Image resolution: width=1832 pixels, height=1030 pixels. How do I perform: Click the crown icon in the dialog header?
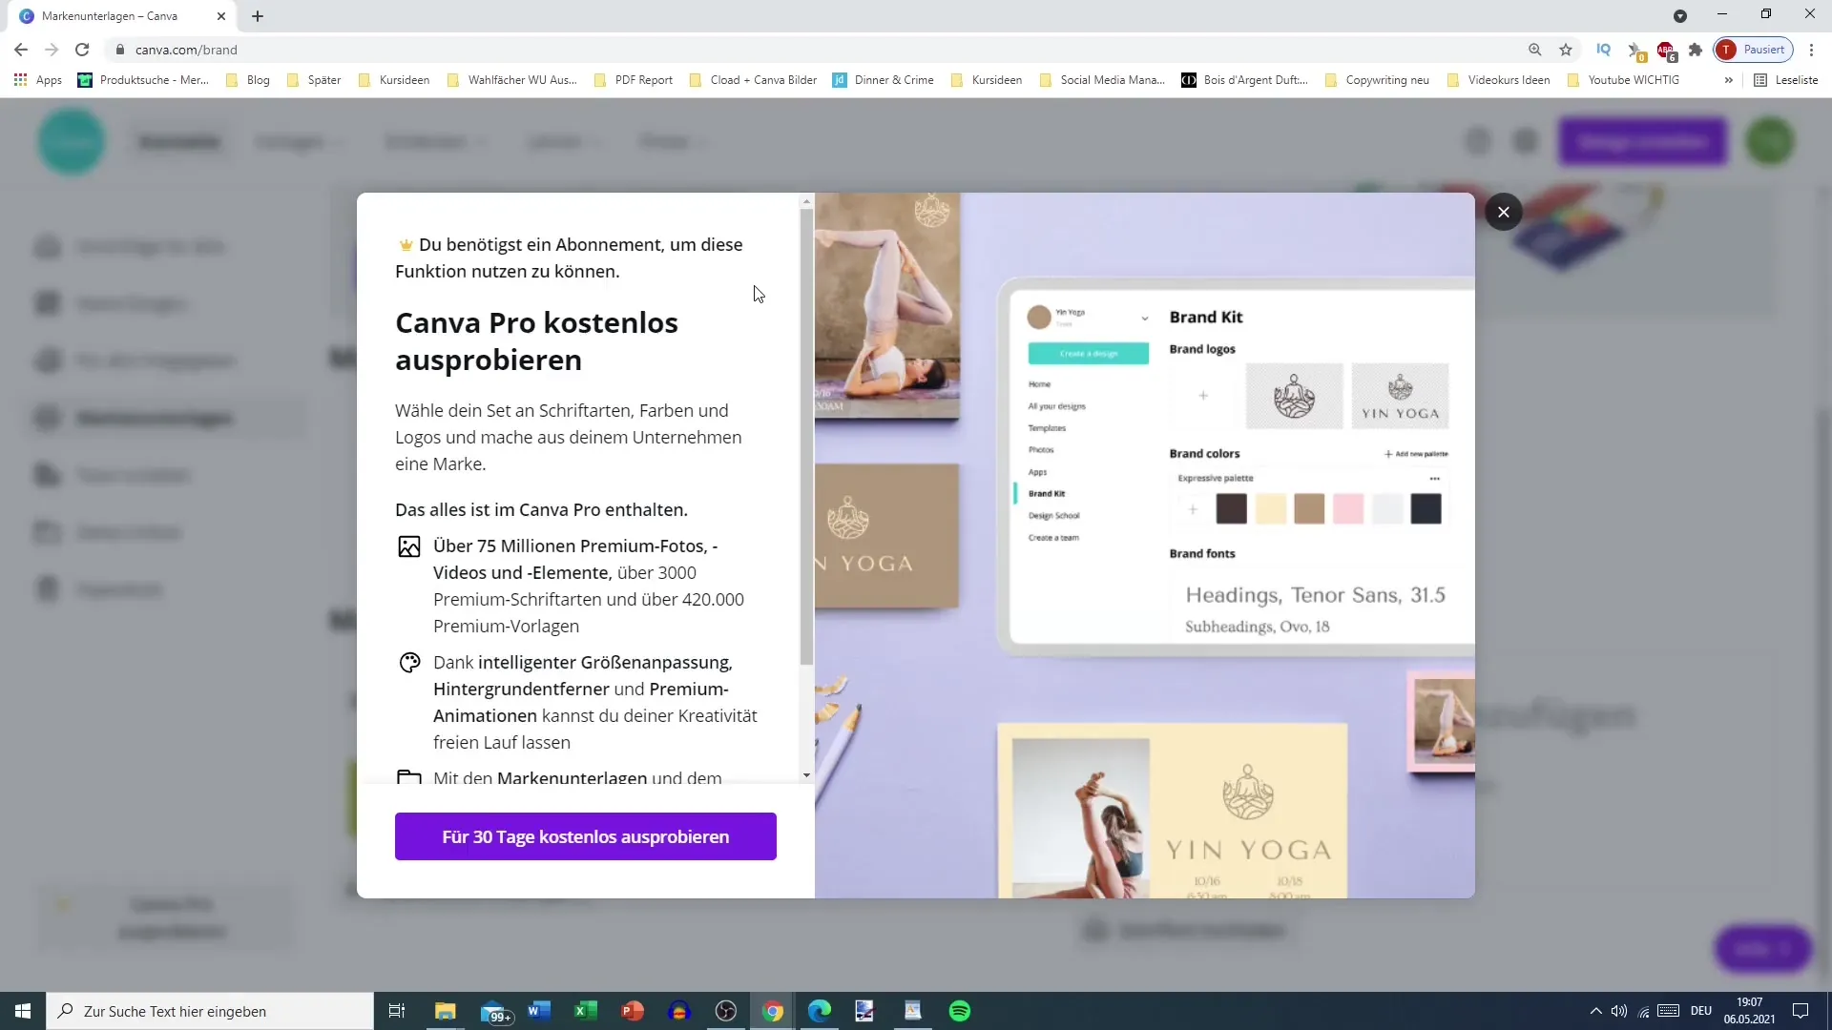click(406, 245)
